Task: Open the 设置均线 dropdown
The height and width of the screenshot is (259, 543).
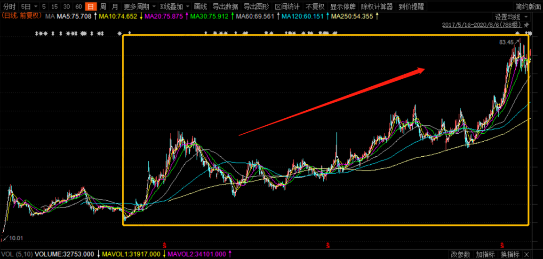Action: (x=511, y=17)
